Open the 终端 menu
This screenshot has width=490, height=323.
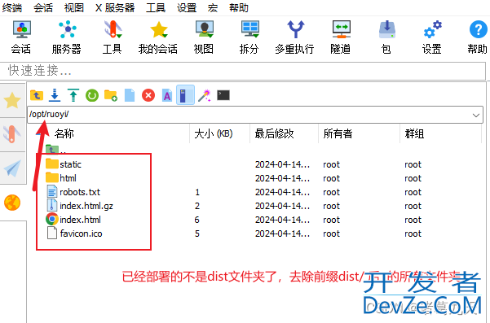click(12, 7)
